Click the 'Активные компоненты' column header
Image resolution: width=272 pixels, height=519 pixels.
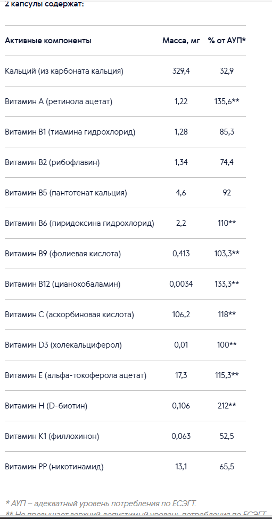pyautogui.click(x=48, y=41)
